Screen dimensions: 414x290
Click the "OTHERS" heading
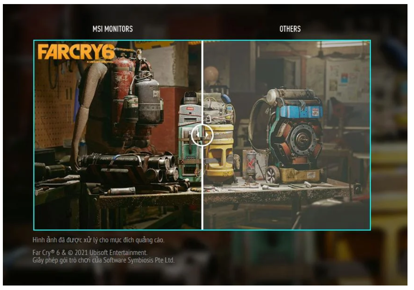coord(290,29)
